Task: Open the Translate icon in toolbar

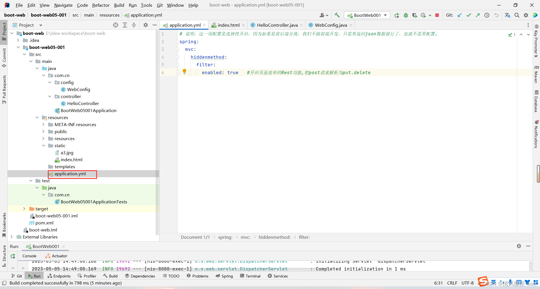Action: coord(507,15)
